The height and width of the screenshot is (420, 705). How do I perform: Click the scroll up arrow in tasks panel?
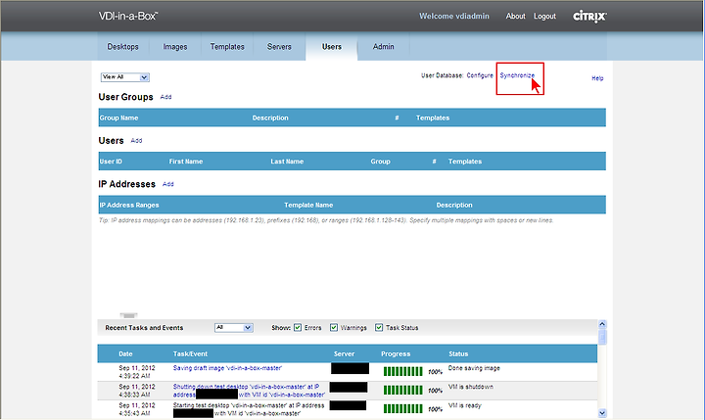tap(602, 324)
